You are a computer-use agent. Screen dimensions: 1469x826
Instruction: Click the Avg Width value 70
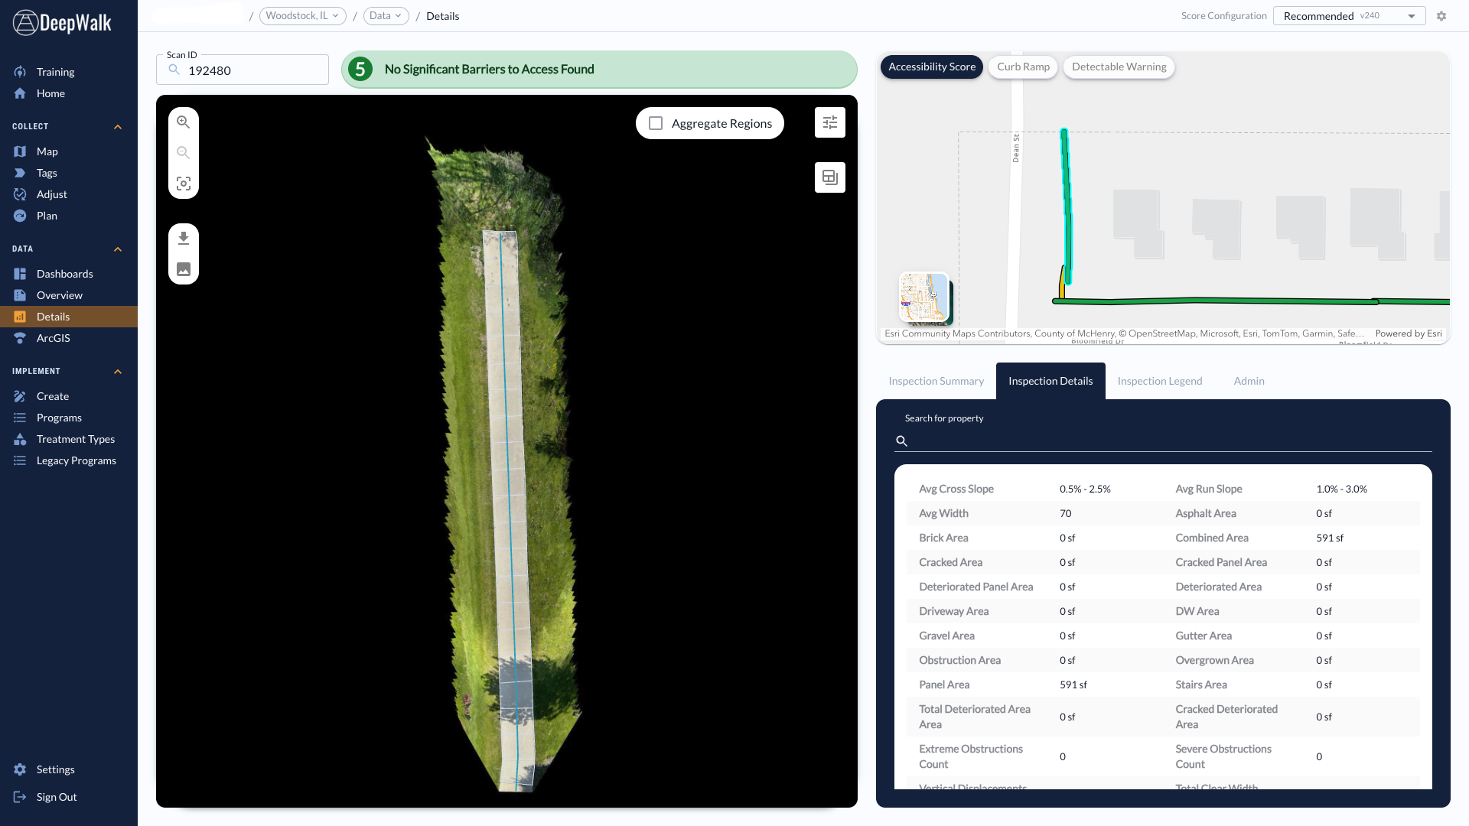(1065, 513)
